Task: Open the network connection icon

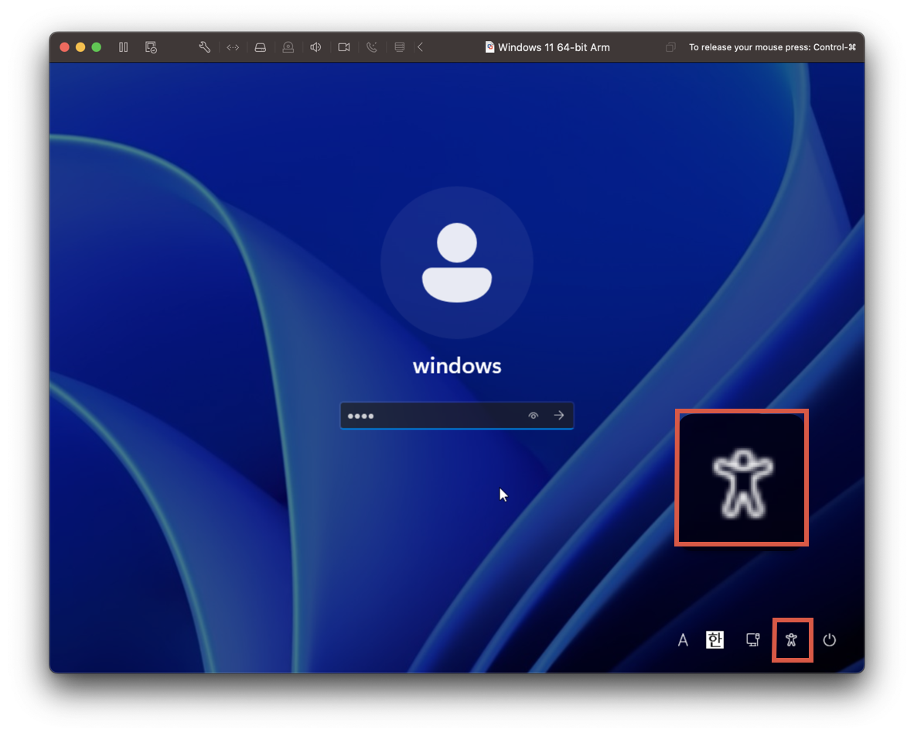Action: coord(753,640)
